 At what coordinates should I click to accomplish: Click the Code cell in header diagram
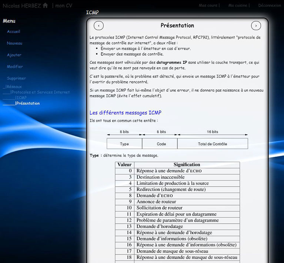[160, 144]
